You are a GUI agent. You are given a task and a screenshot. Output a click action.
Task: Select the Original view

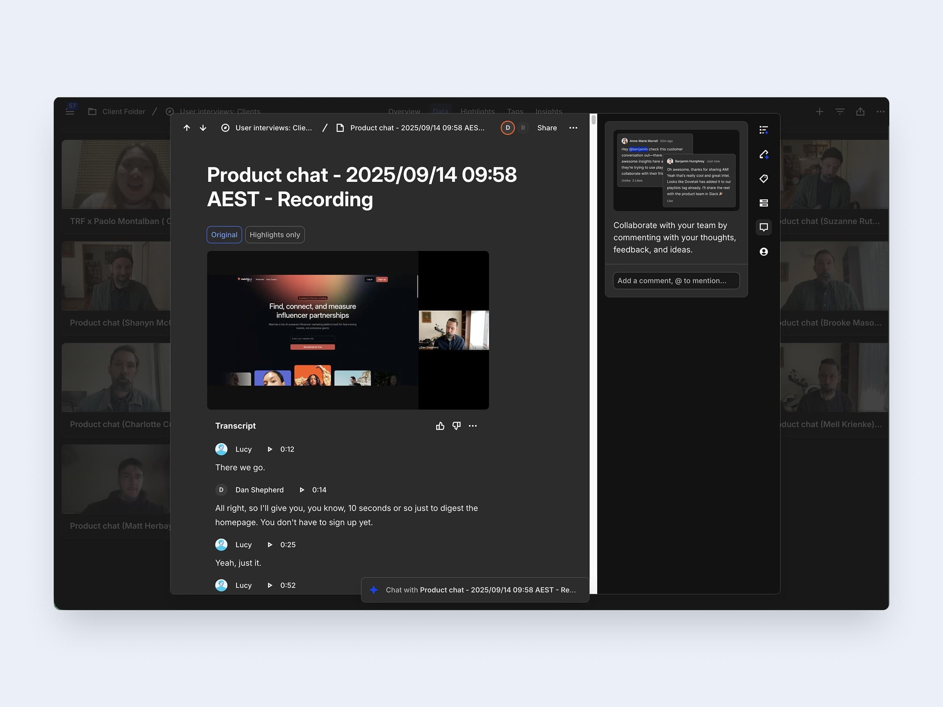(224, 235)
